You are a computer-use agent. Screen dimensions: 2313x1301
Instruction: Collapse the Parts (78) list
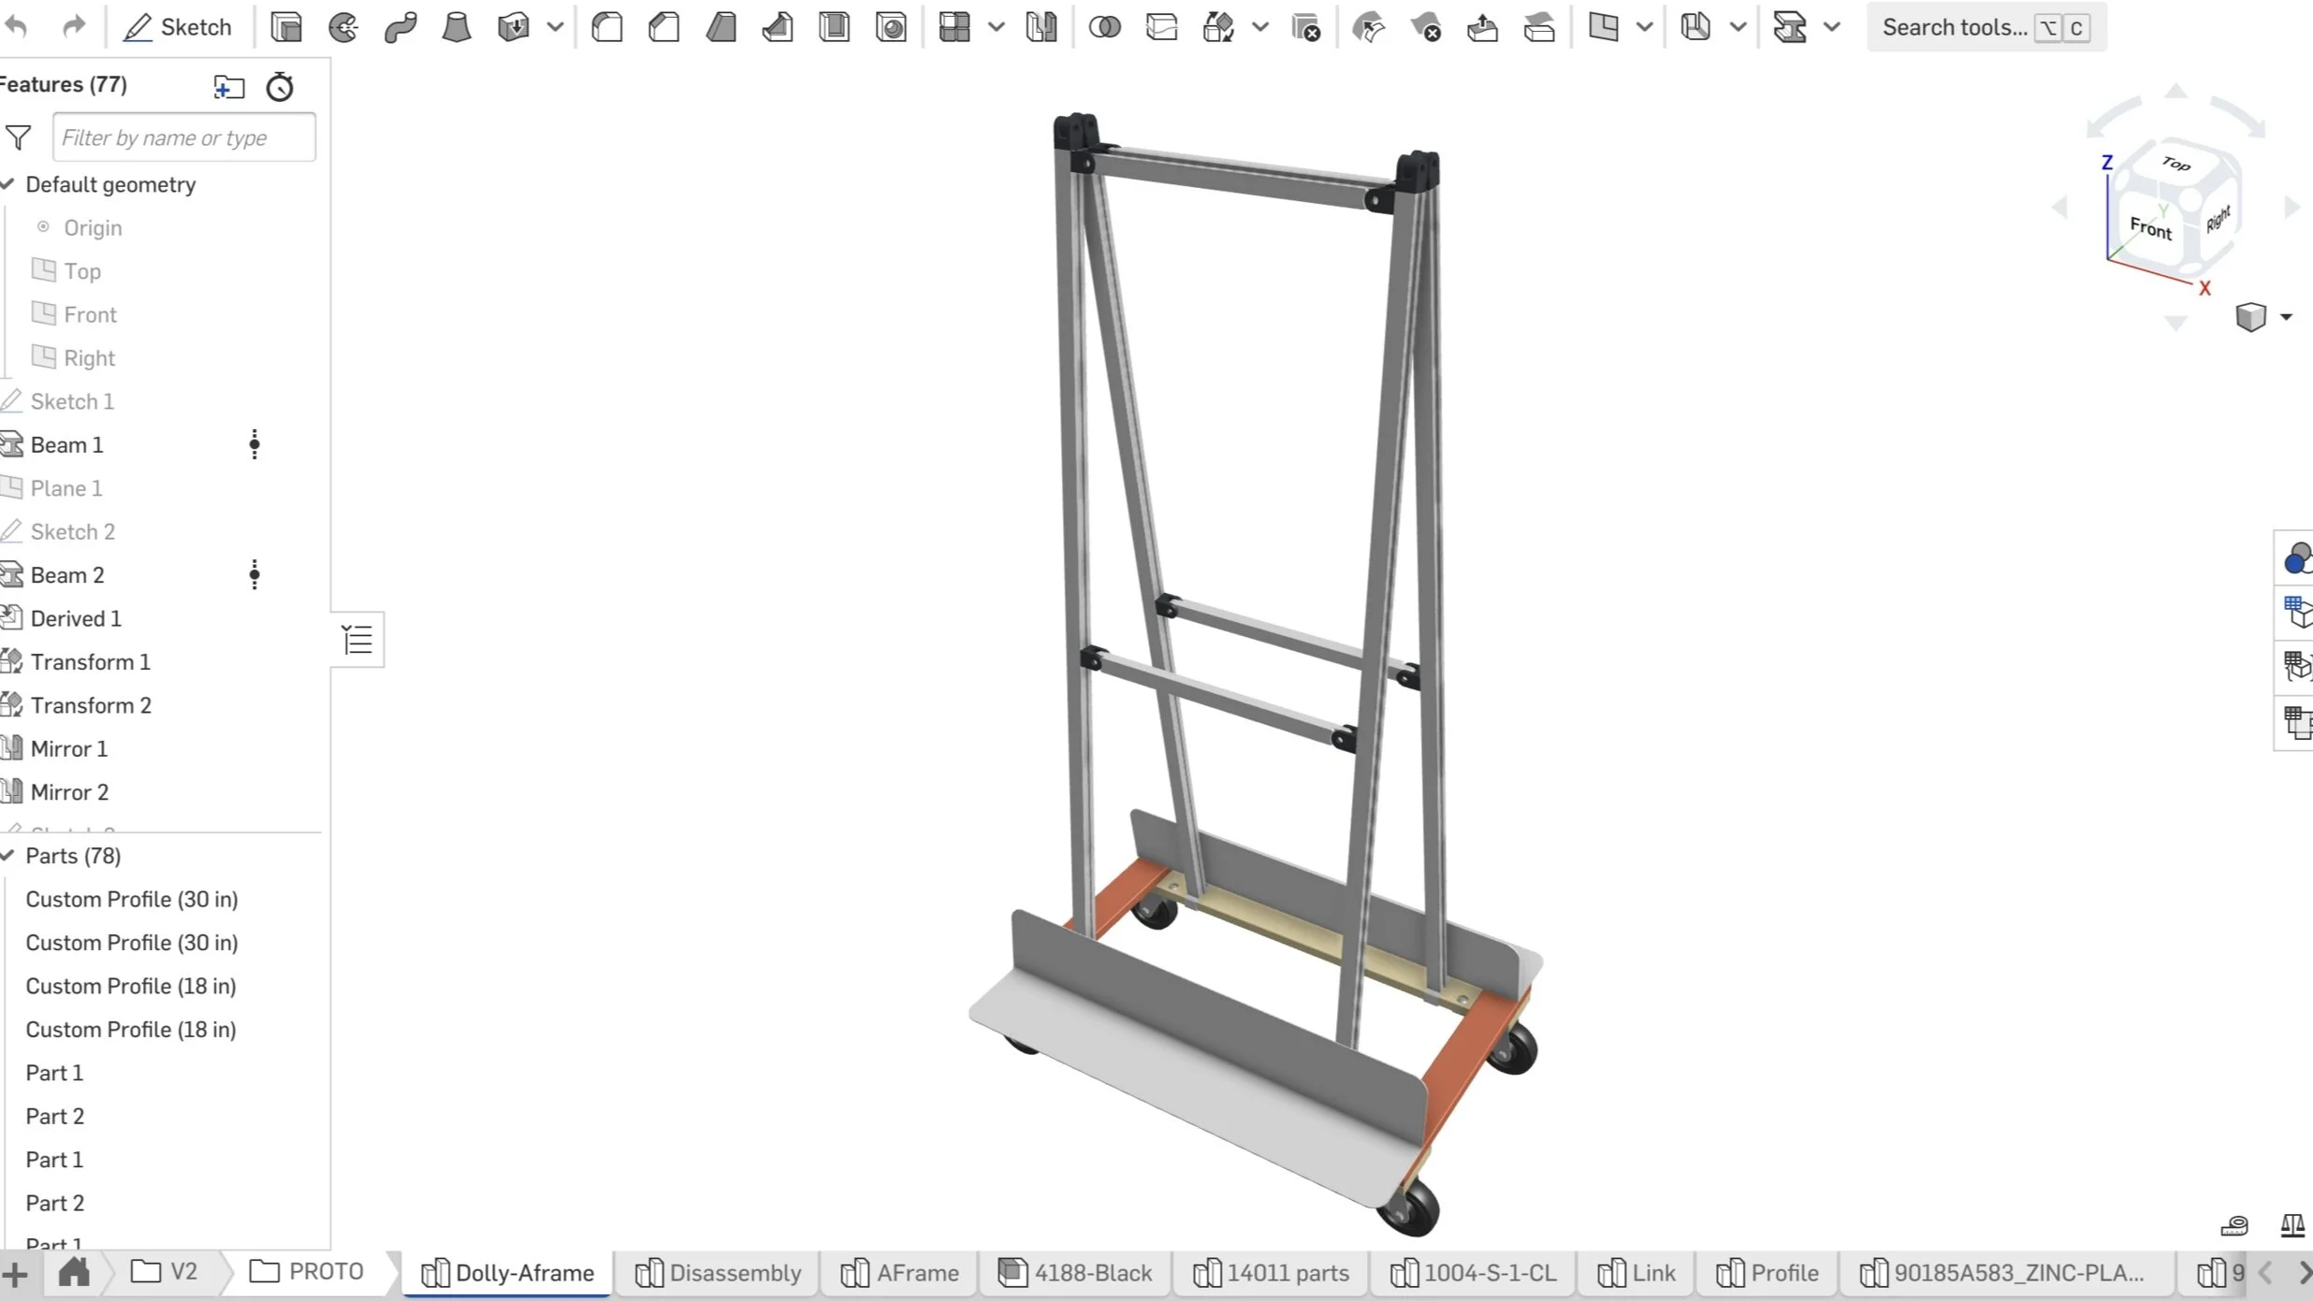click(x=8, y=856)
